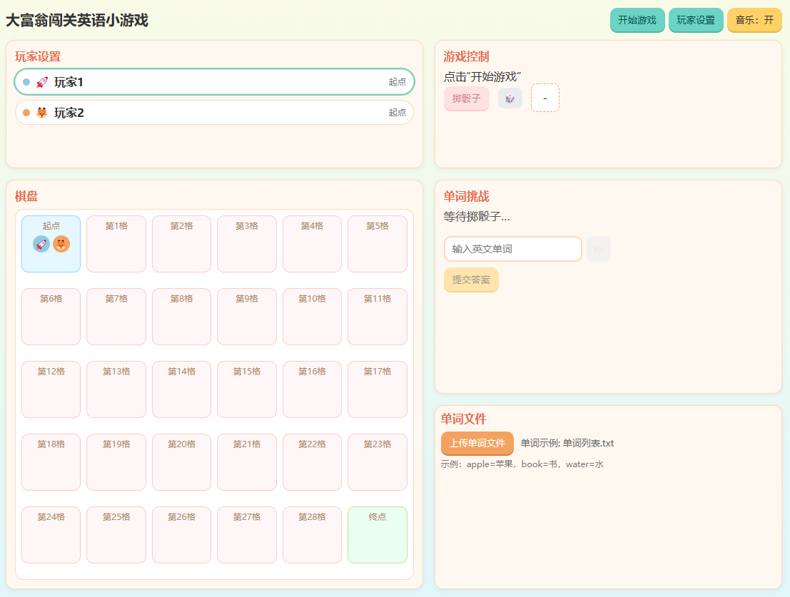The width and height of the screenshot is (790, 597).
Task: Focus the 输入英文单词 text field
Action: 512,249
